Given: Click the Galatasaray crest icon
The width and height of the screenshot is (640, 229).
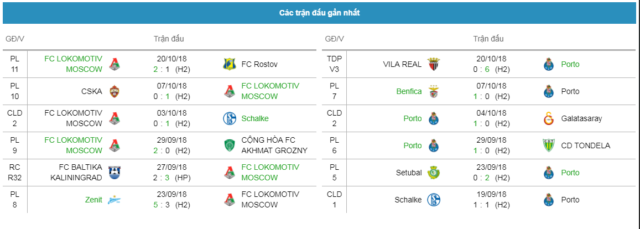Looking at the screenshot, I should click(x=549, y=118).
